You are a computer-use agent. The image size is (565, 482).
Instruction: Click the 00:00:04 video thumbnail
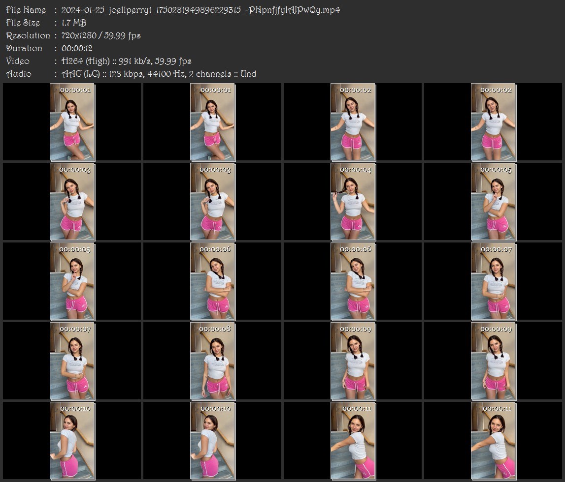tap(353, 202)
